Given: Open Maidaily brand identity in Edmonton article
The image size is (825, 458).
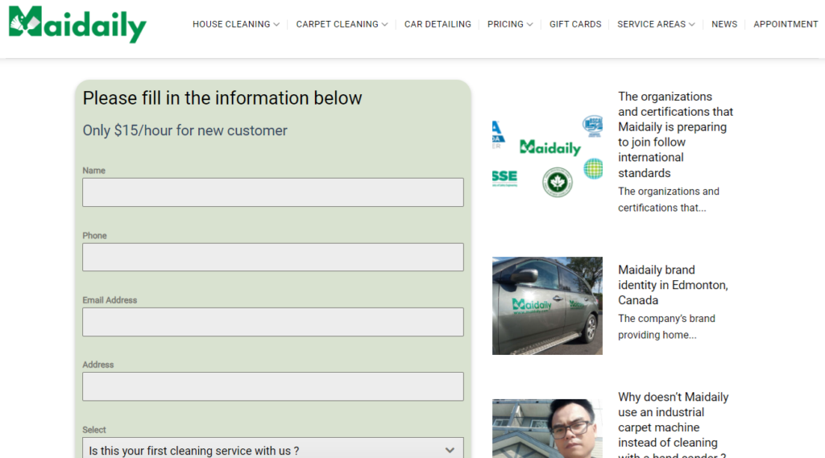Looking at the screenshot, I should [673, 285].
